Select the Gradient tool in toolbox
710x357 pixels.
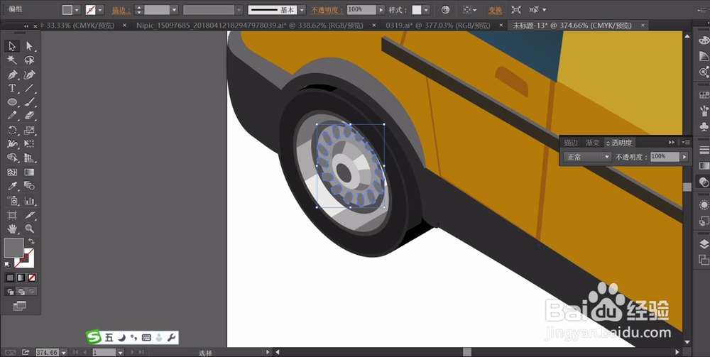point(29,172)
